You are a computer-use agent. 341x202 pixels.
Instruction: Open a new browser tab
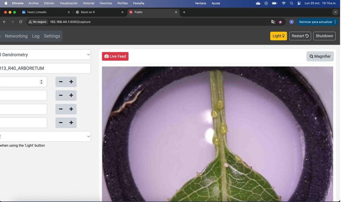(184, 12)
